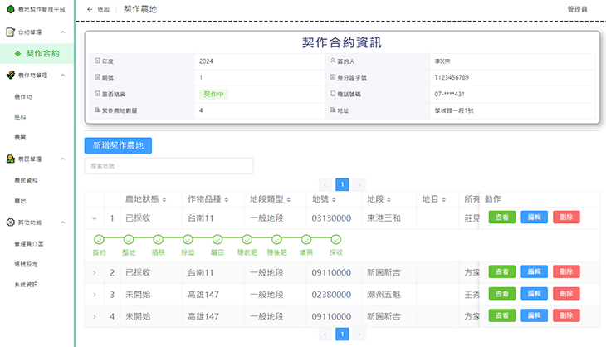Click the 除草 step circle in progress tracker
The image size is (606, 347).
coord(188,239)
